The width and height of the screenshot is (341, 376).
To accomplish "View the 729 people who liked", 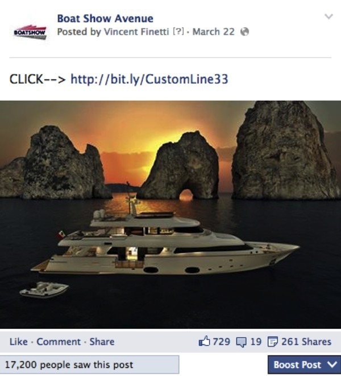I will click(221, 342).
